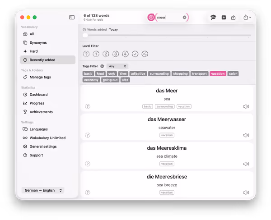Open Achievements page
This screenshot has width=271, height=220.
[x=47, y=112]
